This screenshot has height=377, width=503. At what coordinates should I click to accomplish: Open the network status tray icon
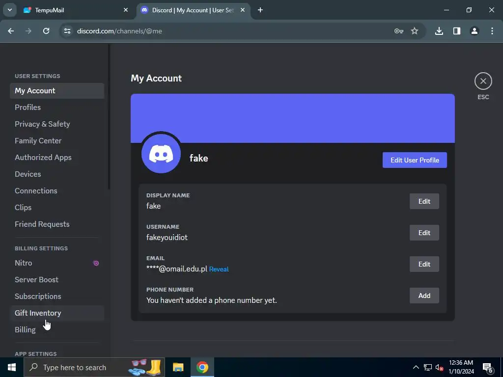tap(428, 367)
